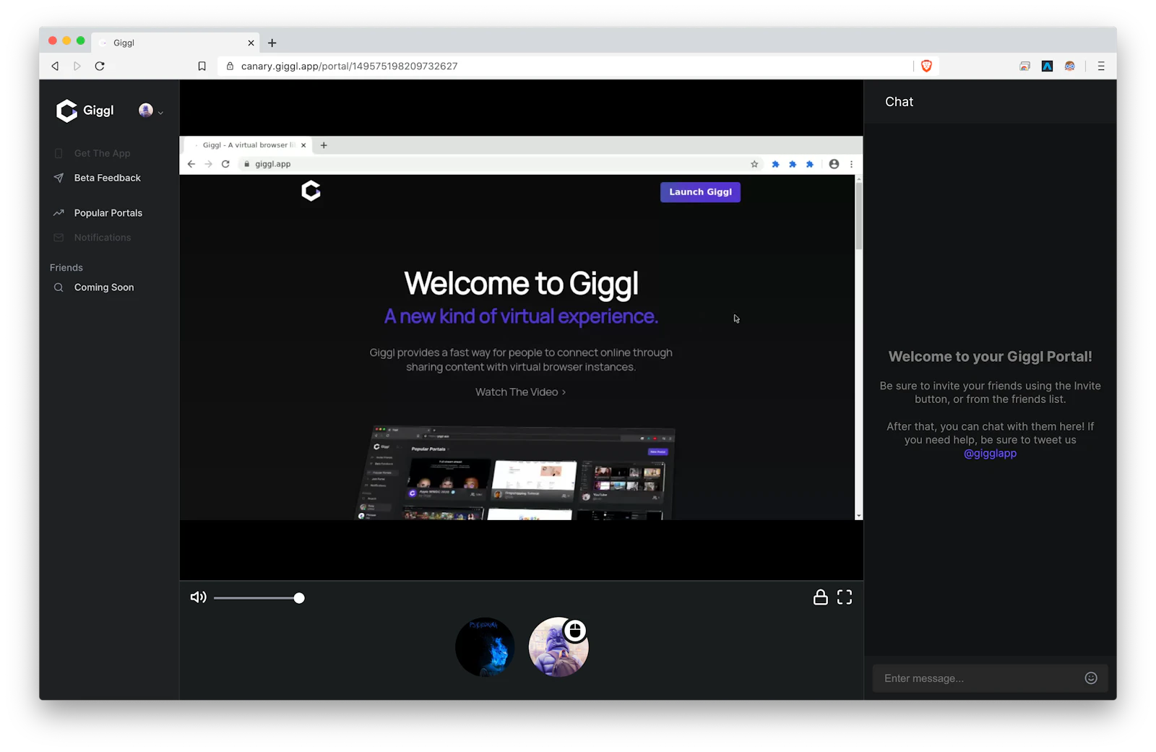1156x752 pixels.
Task: Open Get The App sidebar item
Action: (x=102, y=153)
